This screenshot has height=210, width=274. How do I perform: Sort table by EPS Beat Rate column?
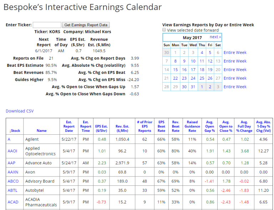161,126
